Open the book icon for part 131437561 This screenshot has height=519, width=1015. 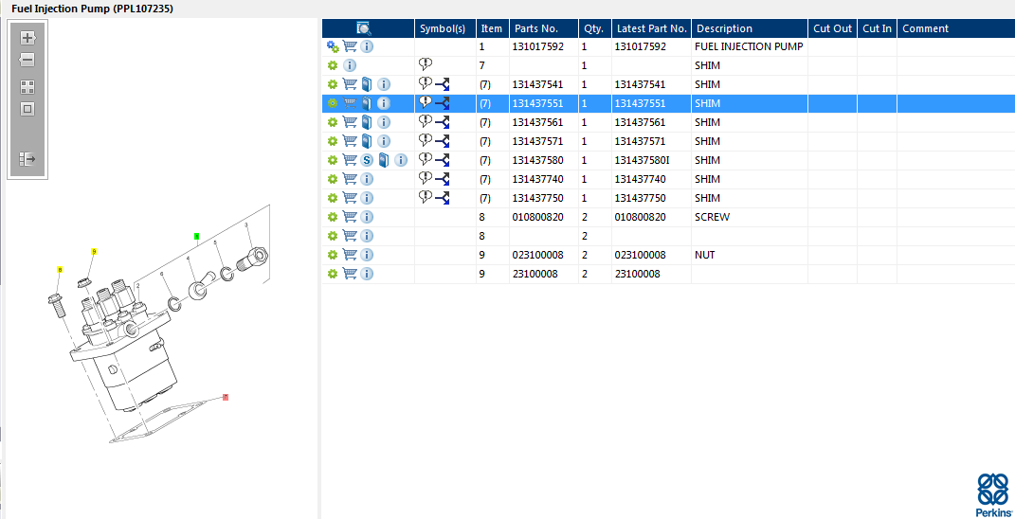(367, 122)
